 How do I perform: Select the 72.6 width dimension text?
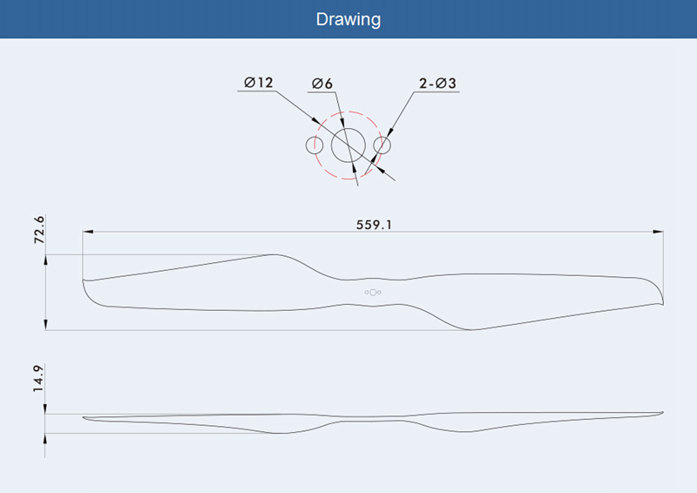click(x=39, y=231)
